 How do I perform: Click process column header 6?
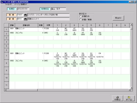point(100,25)
